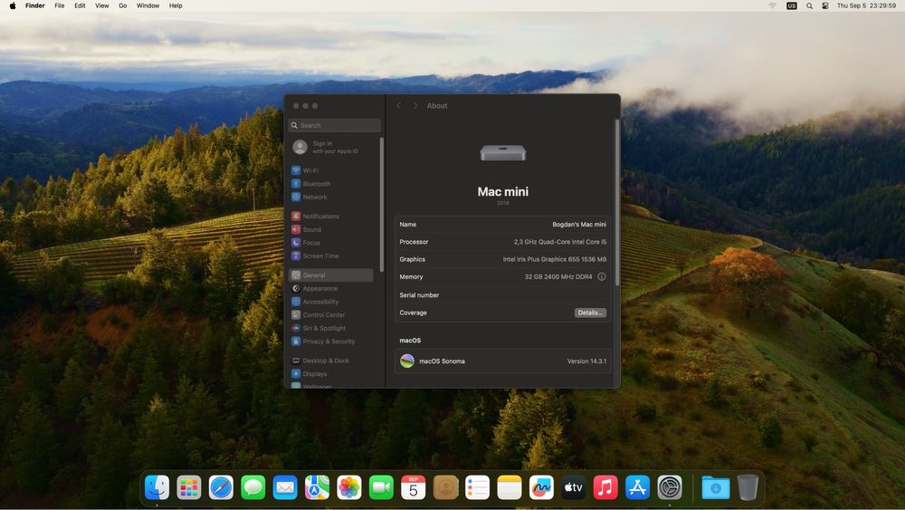905x510 pixels.
Task: Click the memory info icon
Action: 602,276
